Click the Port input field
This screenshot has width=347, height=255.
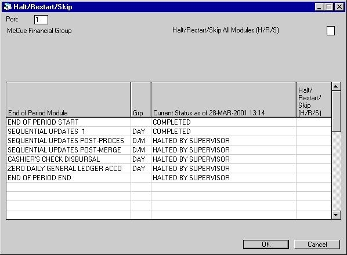tap(41, 20)
